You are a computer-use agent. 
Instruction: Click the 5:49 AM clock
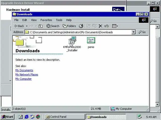coord(151,117)
